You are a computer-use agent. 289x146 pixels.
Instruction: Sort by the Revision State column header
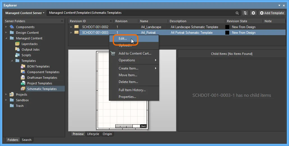click(x=244, y=21)
